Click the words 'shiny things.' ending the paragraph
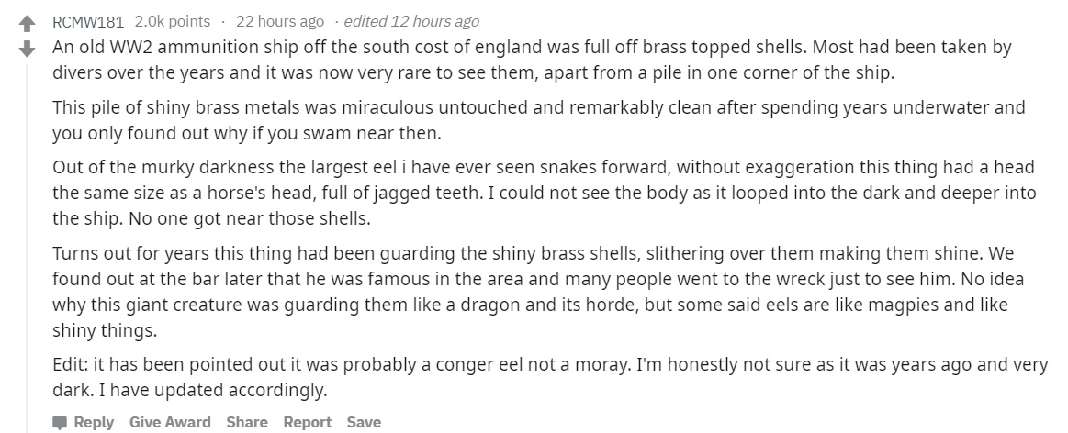The height and width of the screenshot is (433, 1068). tap(105, 331)
